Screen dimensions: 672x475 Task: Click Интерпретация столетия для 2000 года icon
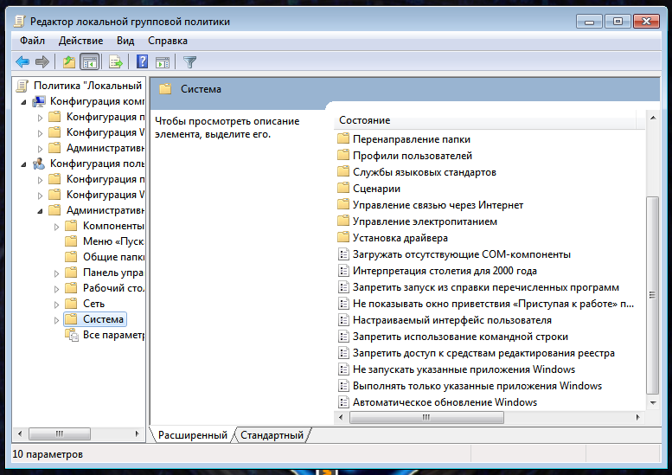click(x=343, y=271)
